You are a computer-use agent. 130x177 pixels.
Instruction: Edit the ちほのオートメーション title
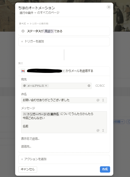click(37, 8)
